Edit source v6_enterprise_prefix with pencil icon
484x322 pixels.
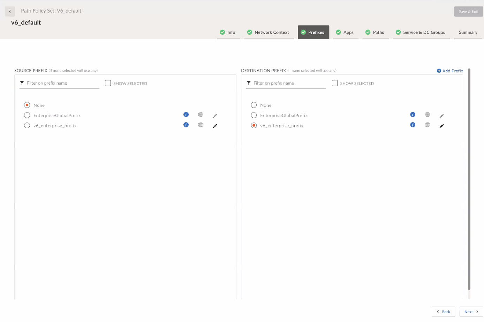pyautogui.click(x=215, y=126)
